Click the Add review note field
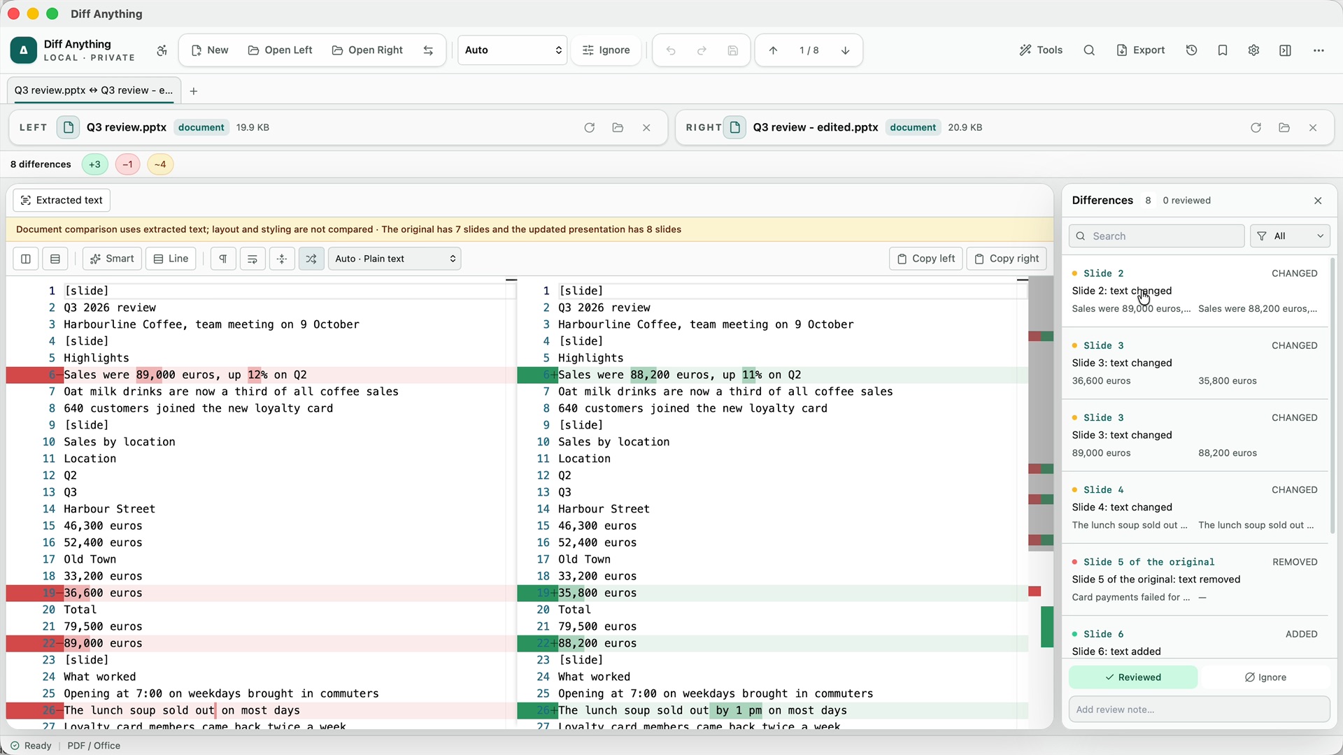 point(1200,710)
